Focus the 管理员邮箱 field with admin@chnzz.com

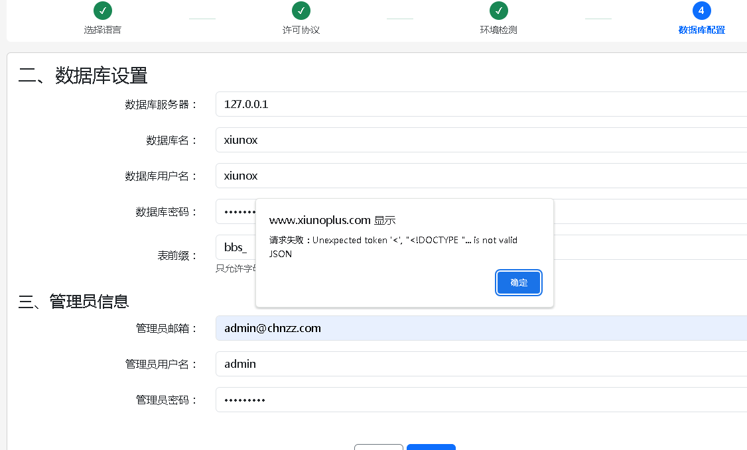point(481,328)
